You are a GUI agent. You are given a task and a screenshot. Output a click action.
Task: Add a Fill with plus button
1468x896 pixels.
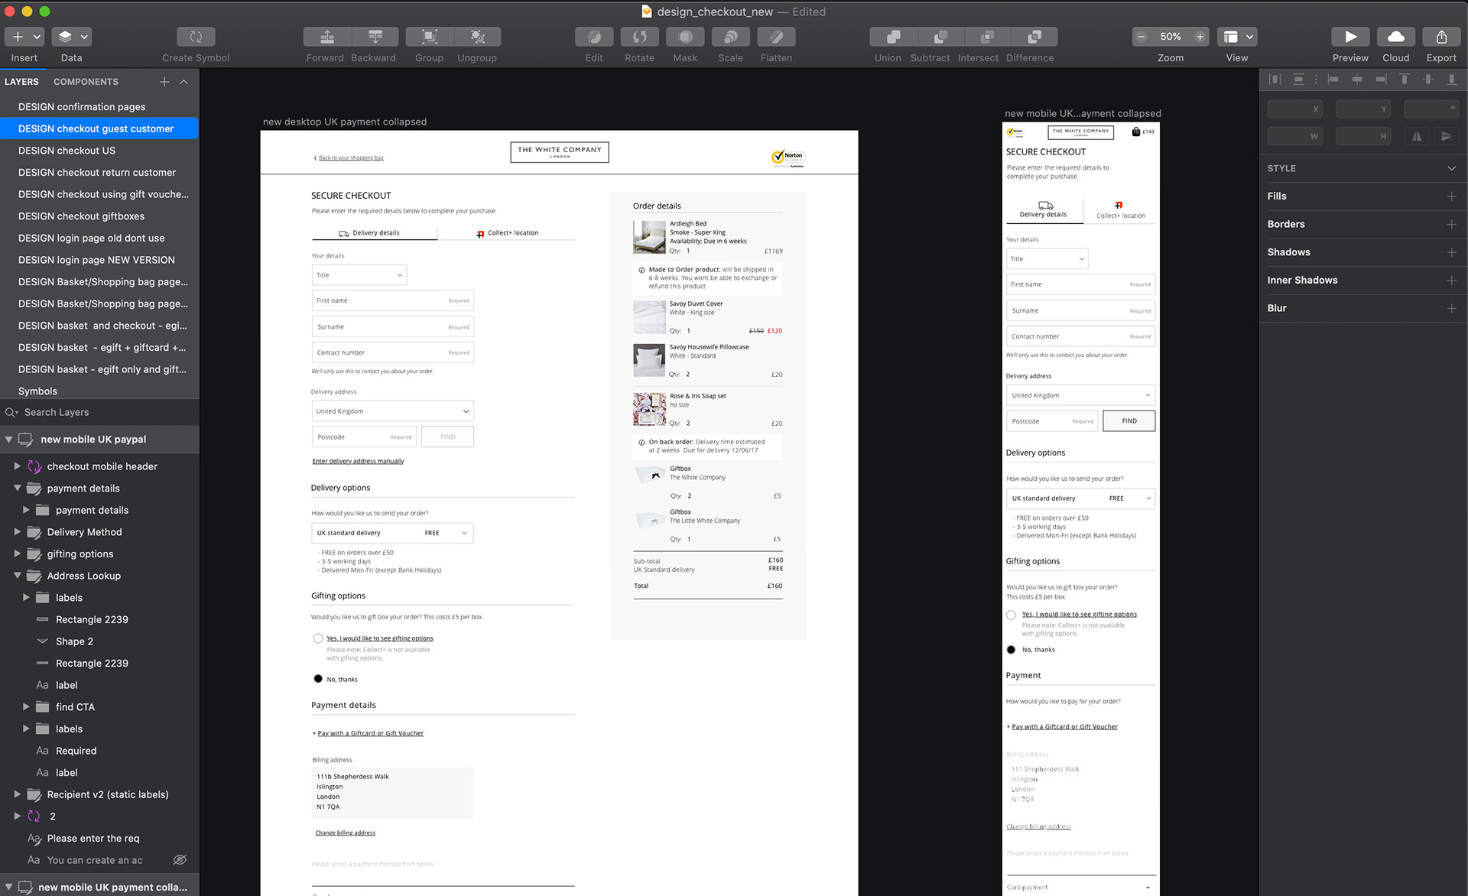coord(1451,196)
